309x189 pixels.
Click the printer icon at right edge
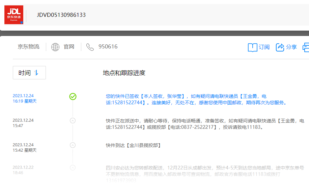306,47
